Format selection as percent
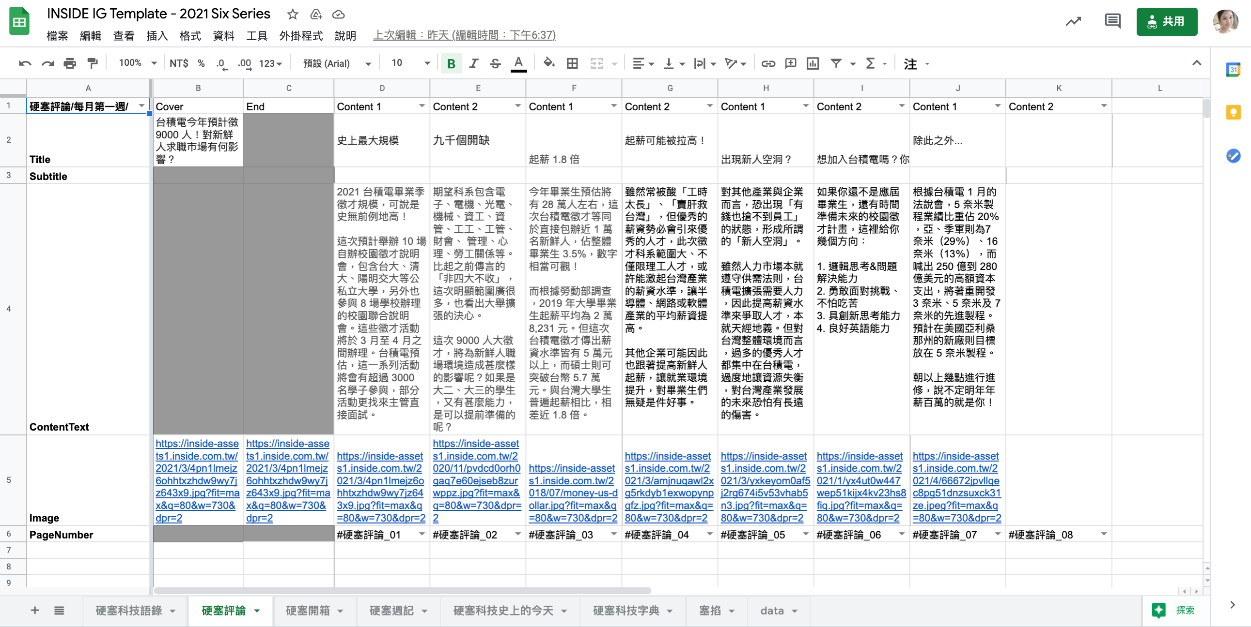Viewport: 1251px width, 627px height. (x=201, y=63)
